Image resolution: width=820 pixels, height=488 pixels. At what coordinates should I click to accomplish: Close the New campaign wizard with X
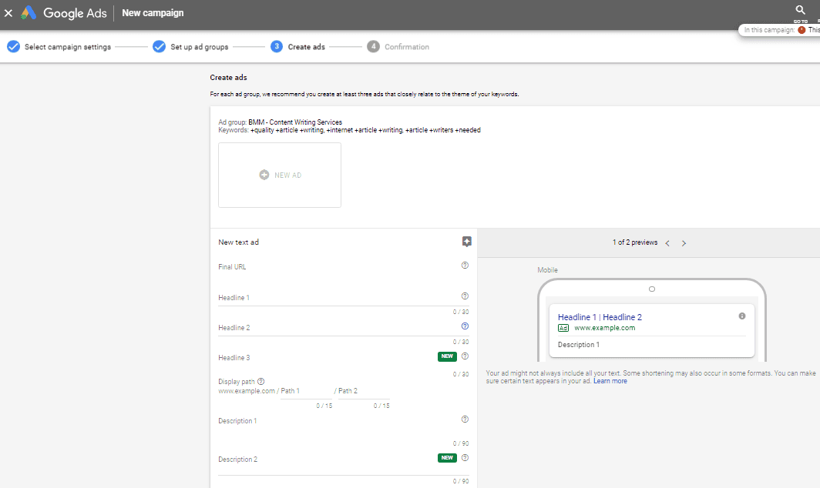pos(8,13)
